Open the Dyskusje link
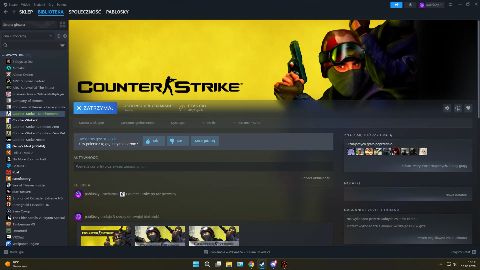This screenshot has width=480, height=270. [x=178, y=123]
